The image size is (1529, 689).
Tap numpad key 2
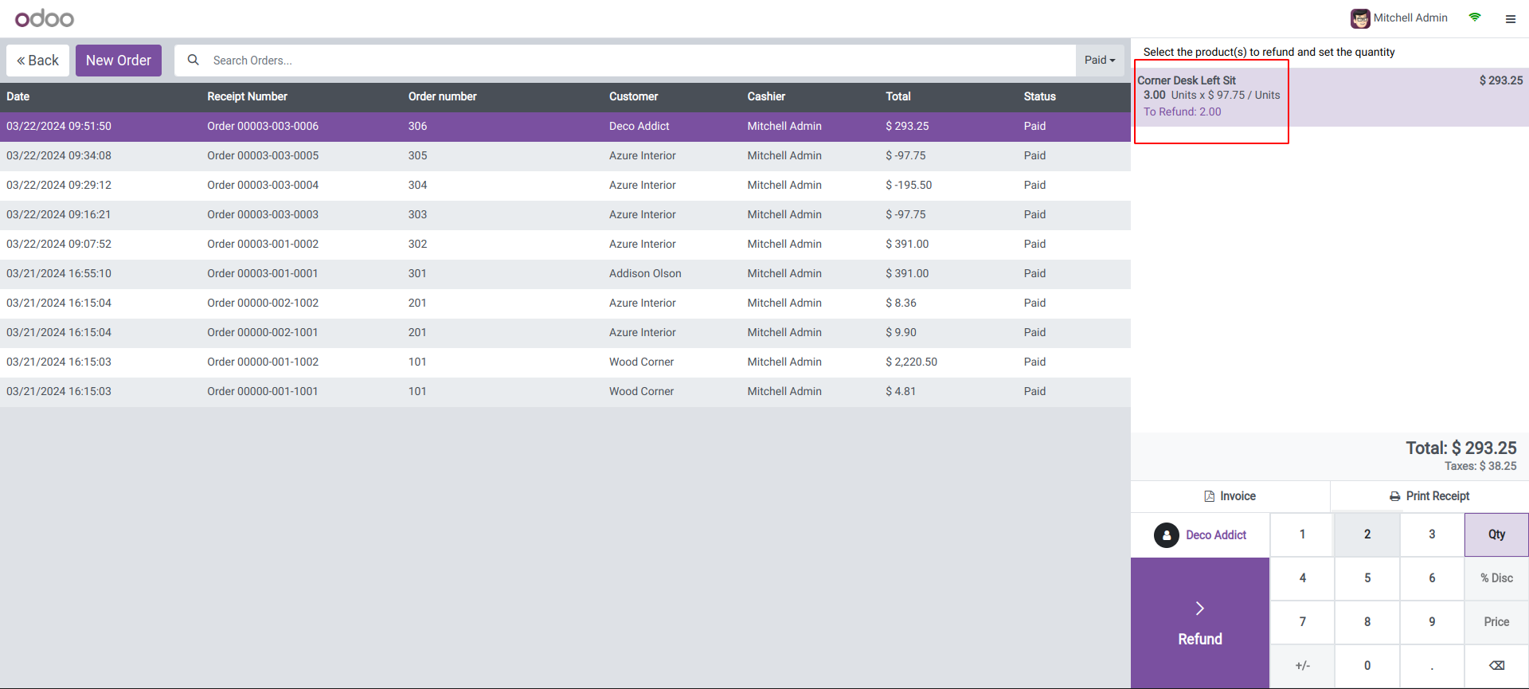[1367, 534]
